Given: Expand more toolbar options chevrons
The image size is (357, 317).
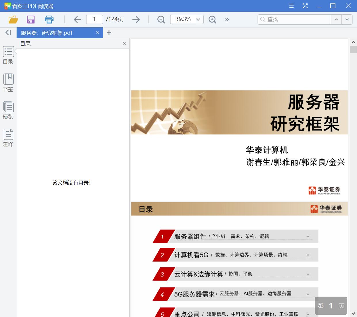Looking at the screenshot, I should [227, 20].
